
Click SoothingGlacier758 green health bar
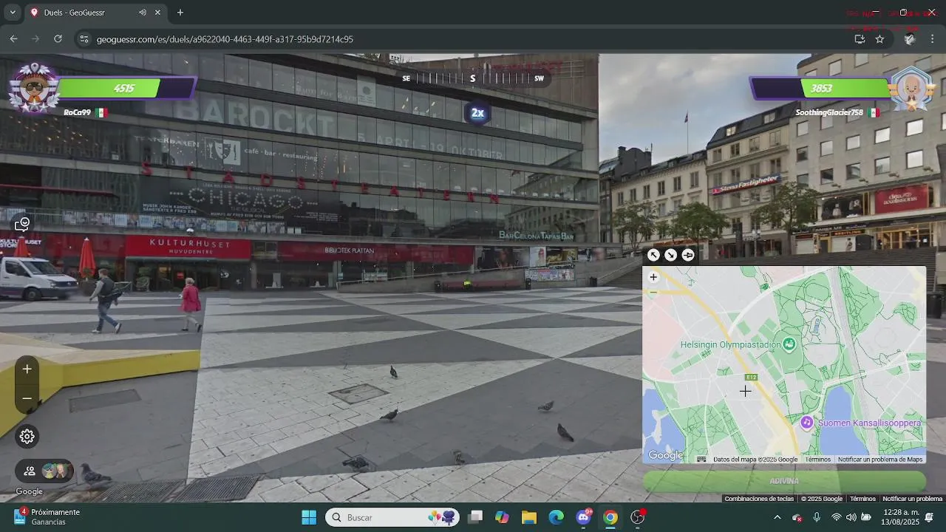click(x=845, y=89)
